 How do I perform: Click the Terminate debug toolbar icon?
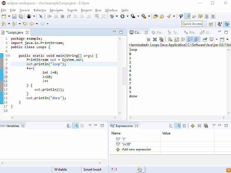point(62,16)
